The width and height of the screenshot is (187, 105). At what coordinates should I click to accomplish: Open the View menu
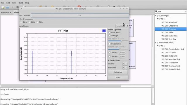[x=14, y=3]
